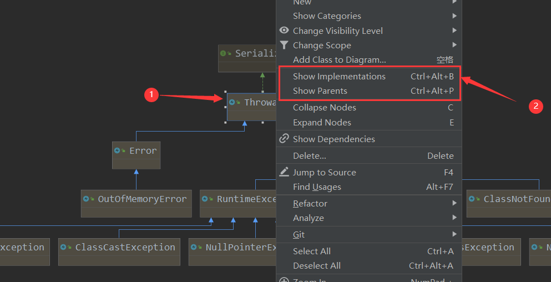Click the pencil icon beside Jump to Source

(x=284, y=172)
